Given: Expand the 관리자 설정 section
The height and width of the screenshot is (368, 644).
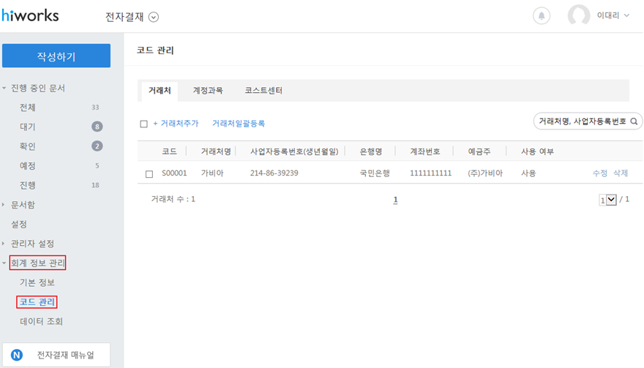Looking at the screenshot, I should tap(4, 244).
